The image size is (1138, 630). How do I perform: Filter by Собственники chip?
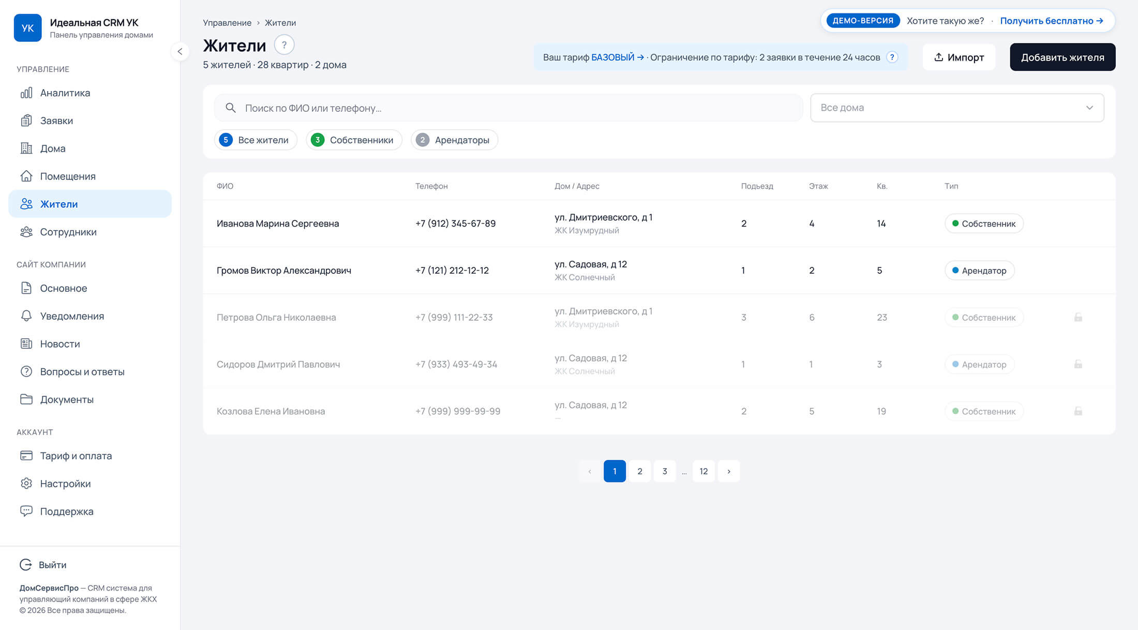[x=354, y=140]
